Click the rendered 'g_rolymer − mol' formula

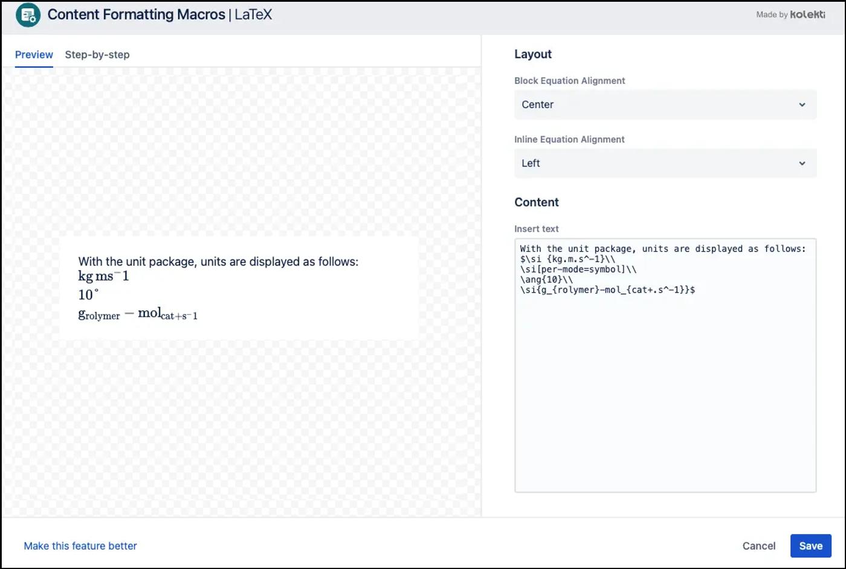tap(138, 314)
